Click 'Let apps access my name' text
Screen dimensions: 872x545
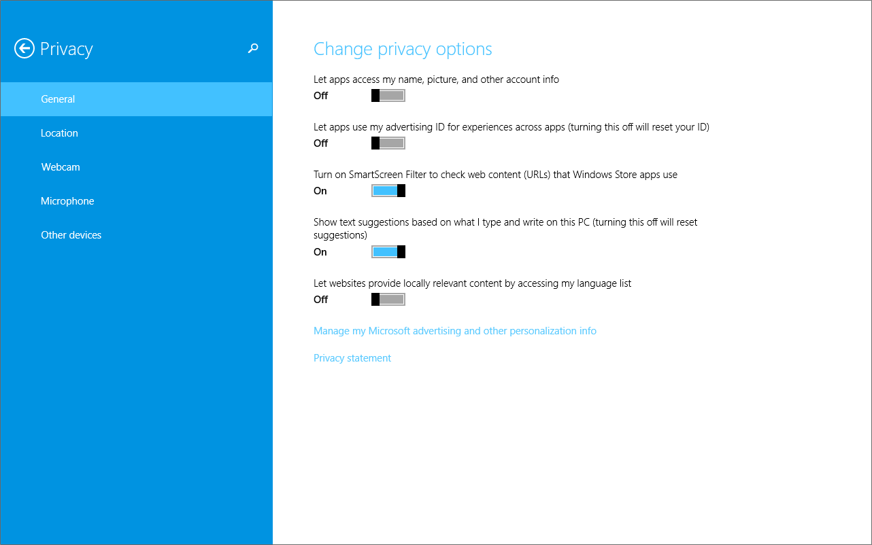pyautogui.click(x=436, y=80)
